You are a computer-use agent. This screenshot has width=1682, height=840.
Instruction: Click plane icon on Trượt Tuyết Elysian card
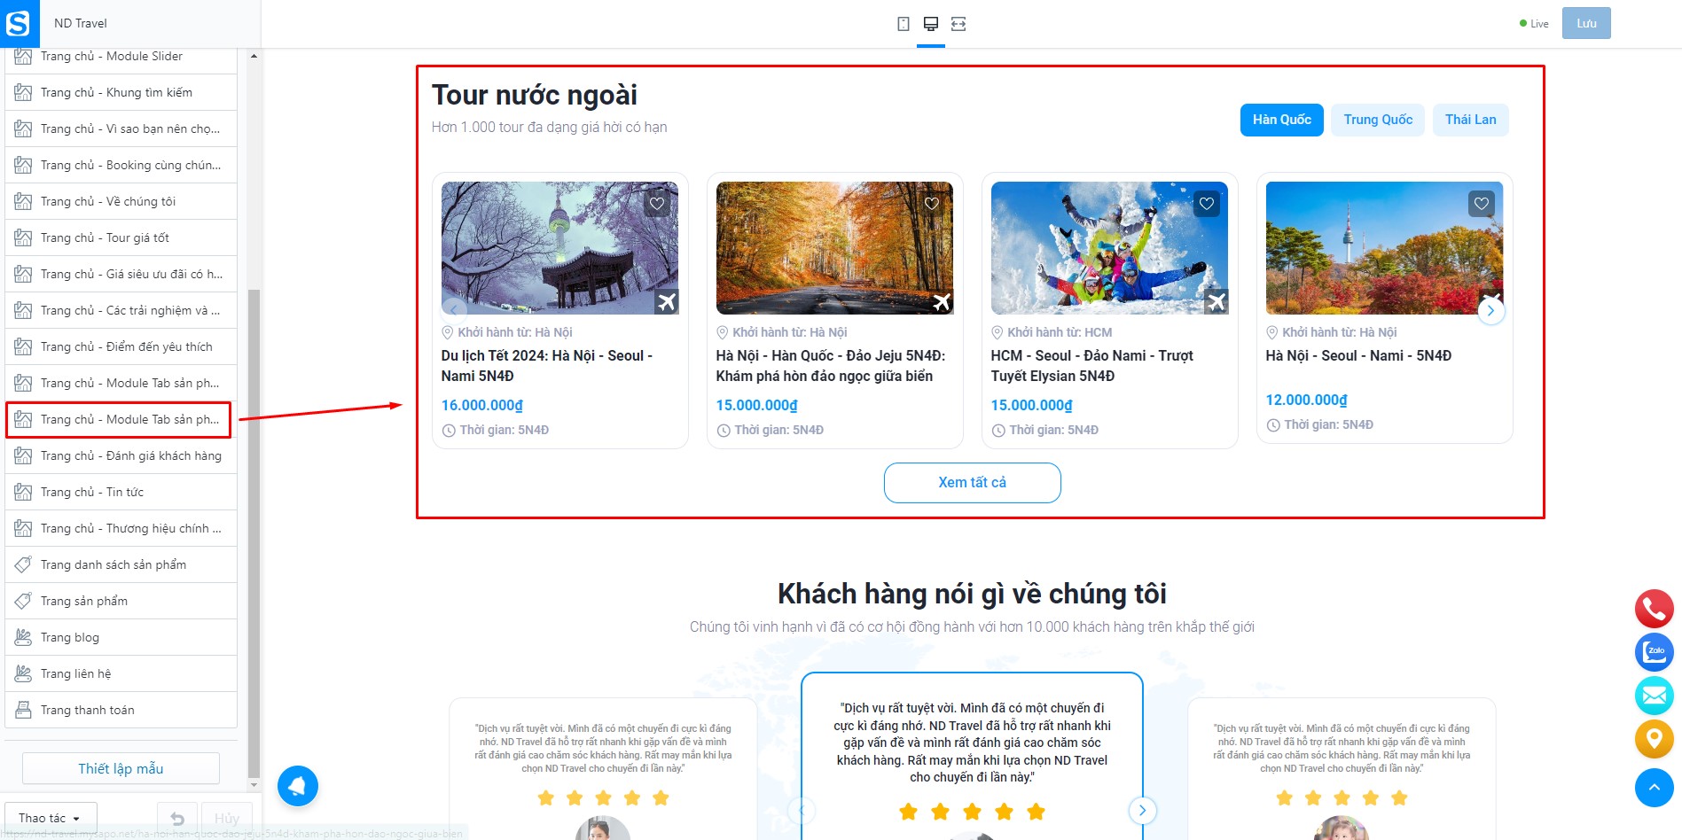click(1217, 302)
